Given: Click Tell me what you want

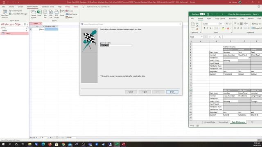Looking at the screenshot, I should pyautogui.click(x=98, y=7).
